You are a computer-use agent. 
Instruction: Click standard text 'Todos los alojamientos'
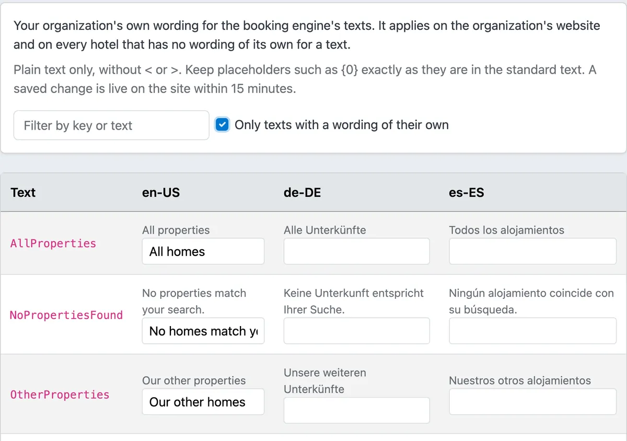click(x=506, y=230)
